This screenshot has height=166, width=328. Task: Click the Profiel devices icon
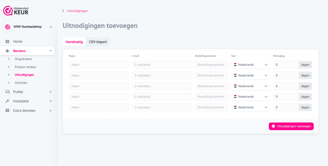(x=7, y=92)
